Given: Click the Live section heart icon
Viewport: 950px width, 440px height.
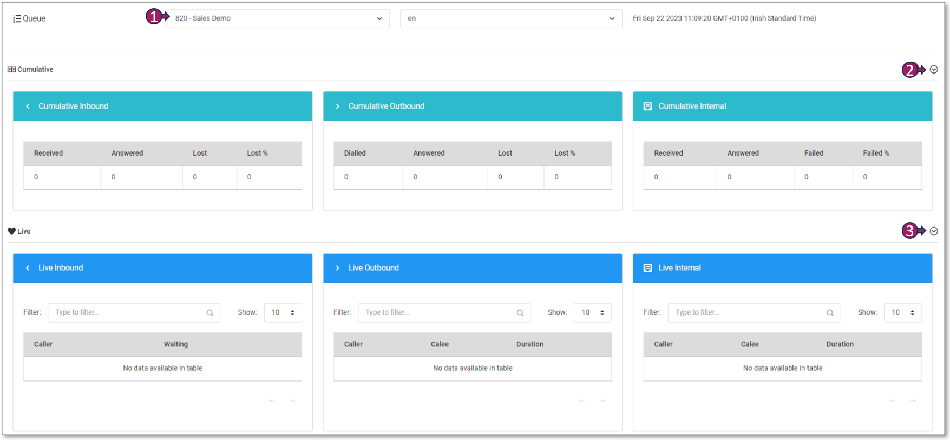Looking at the screenshot, I should click(11, 231).
